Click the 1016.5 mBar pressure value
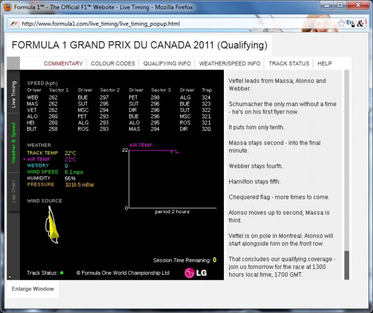373x313 pixels. (x=80, y=185)
